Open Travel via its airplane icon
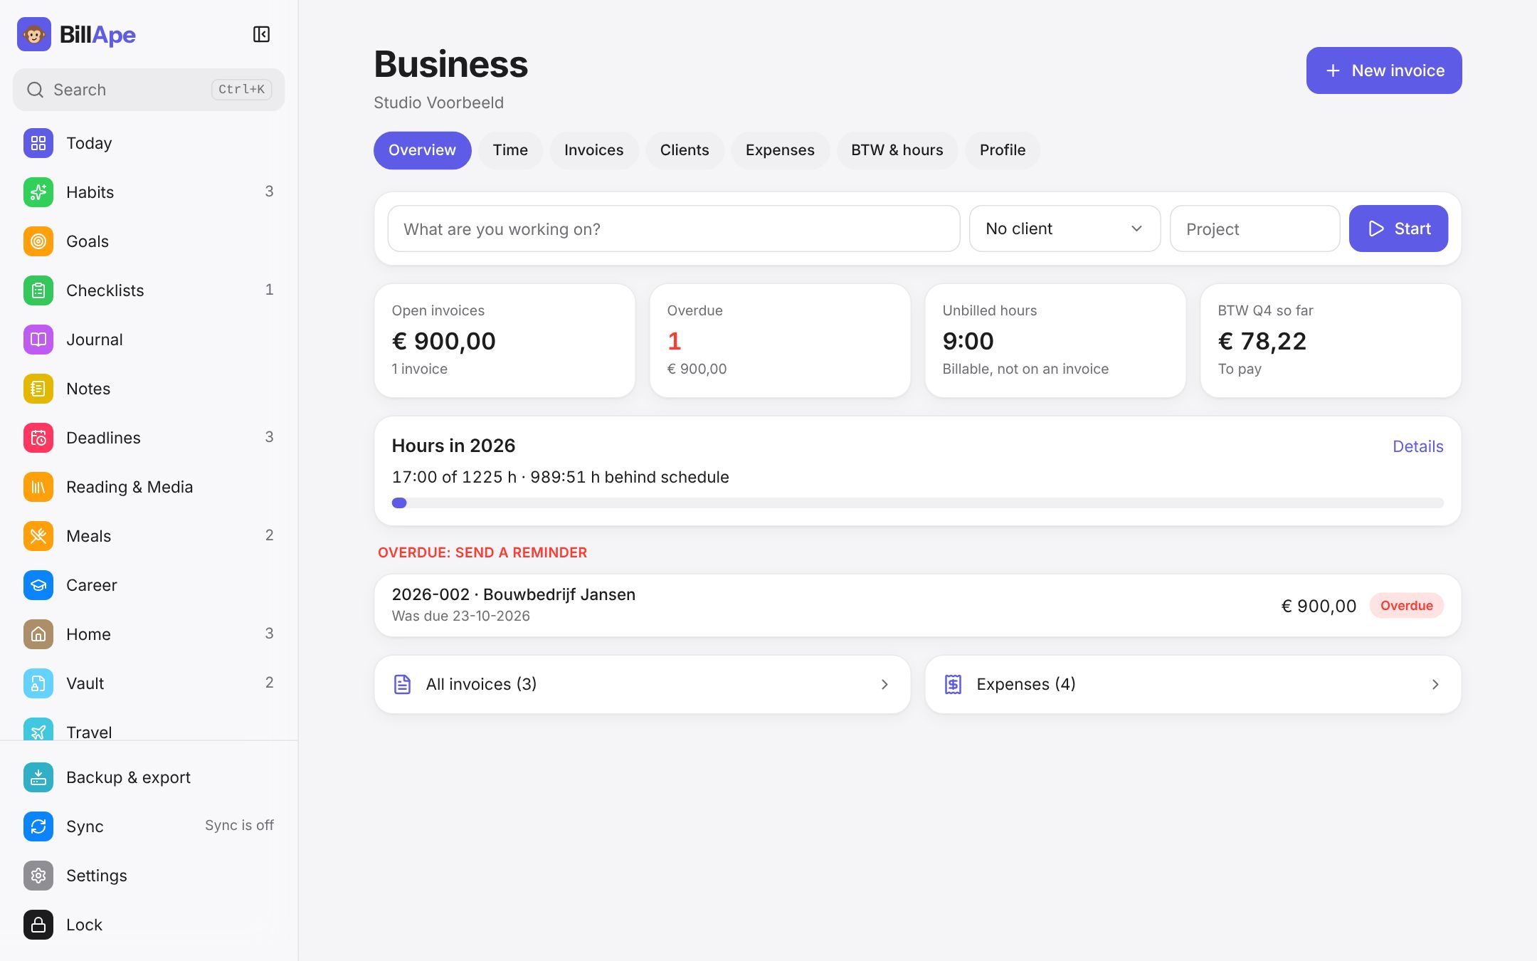This screenshot has height=961, width=1537. (x=38, y=730)
